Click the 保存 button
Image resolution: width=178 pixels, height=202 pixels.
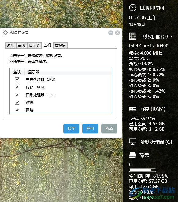point(71,128)
